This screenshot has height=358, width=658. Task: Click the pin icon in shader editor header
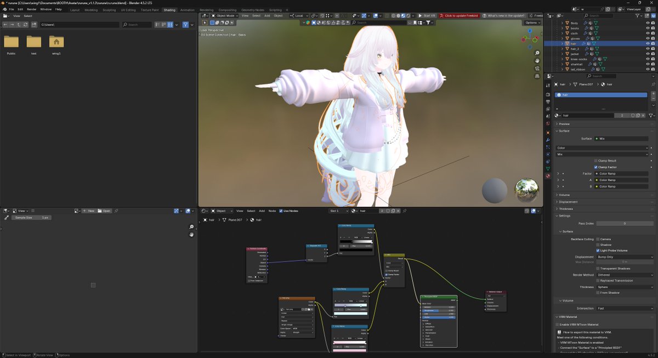pos(404,211)
